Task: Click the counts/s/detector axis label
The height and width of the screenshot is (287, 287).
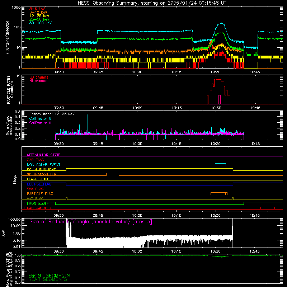Action: point(8,37)
